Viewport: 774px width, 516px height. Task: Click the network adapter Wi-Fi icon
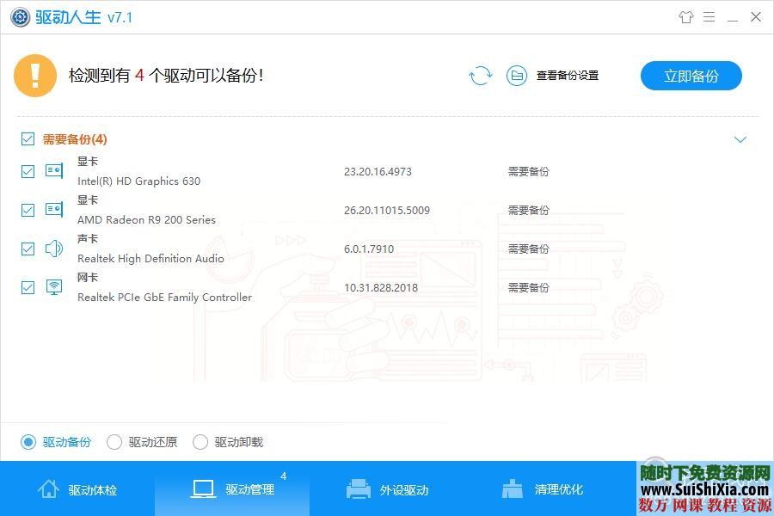tap(54, 286)
